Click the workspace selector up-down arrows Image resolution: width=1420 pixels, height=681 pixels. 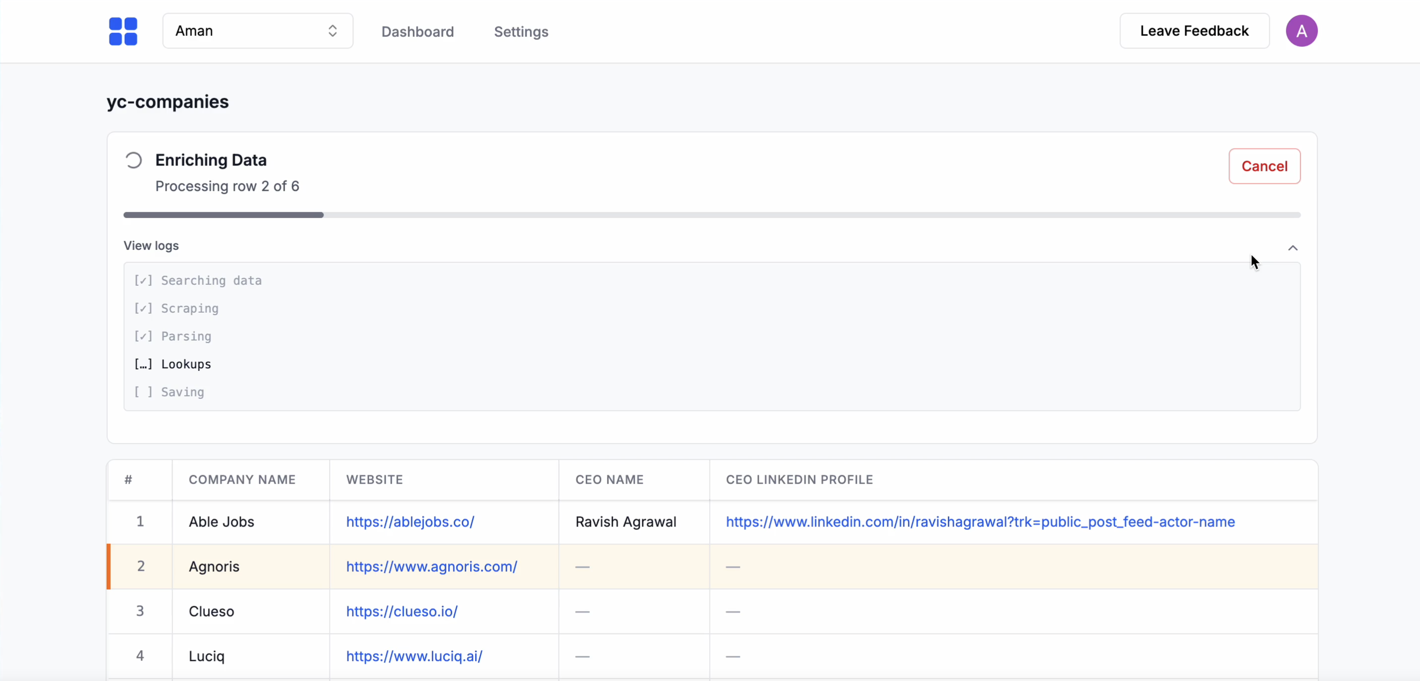click(333, 31)
